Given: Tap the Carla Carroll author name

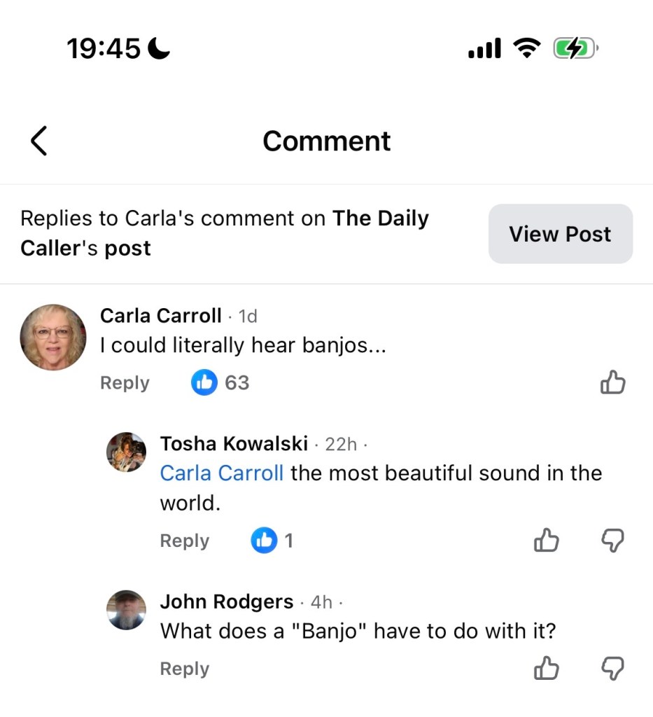Looking at the screenshot, I should 161,316.
